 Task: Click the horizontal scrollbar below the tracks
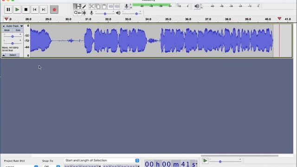click(239, 156)
